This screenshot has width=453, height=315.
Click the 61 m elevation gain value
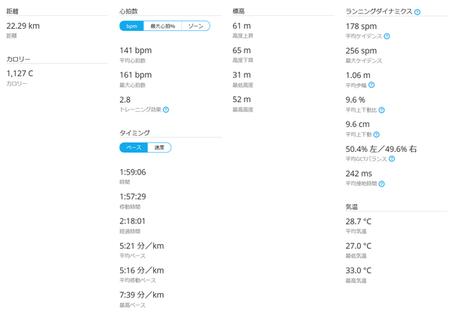(242, 26)
